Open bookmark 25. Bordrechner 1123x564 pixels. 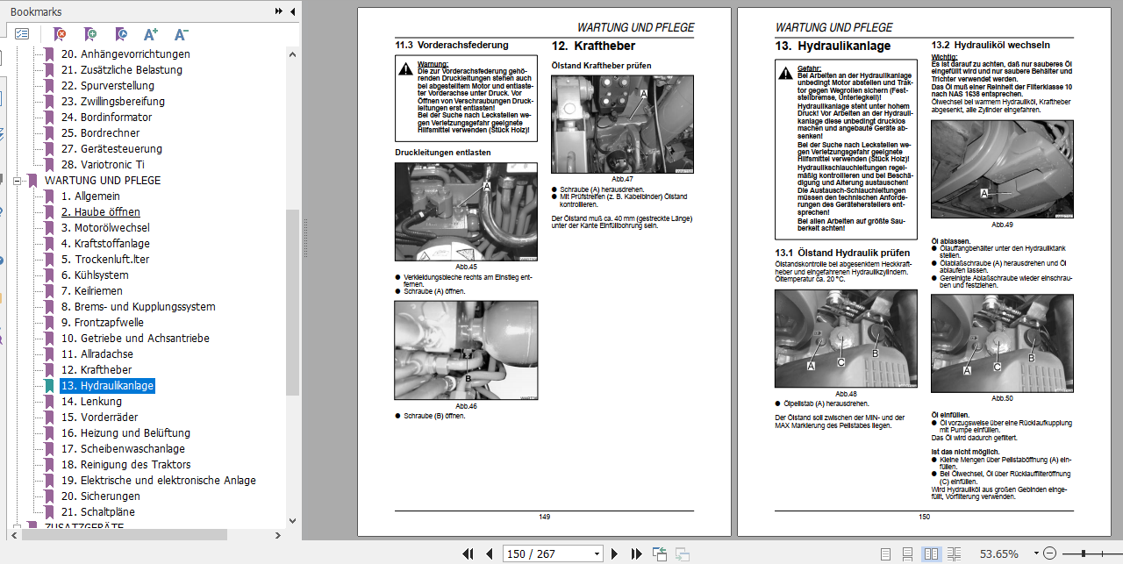coord(101,133)
